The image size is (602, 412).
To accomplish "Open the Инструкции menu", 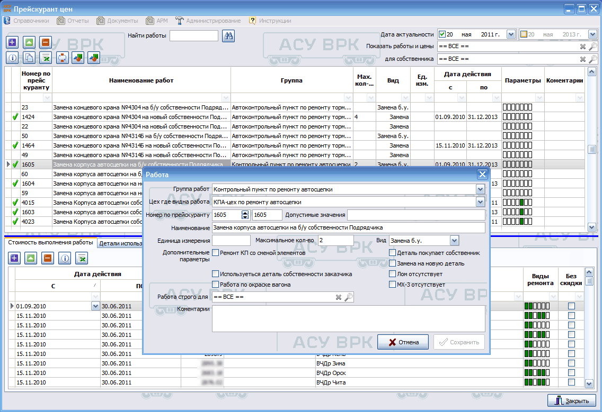I will tap(270, 21).
